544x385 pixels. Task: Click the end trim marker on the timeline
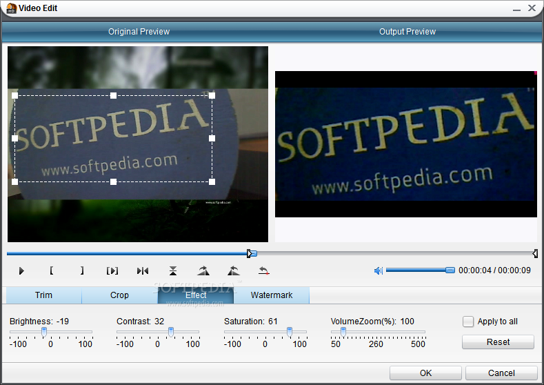coord(535,253)
